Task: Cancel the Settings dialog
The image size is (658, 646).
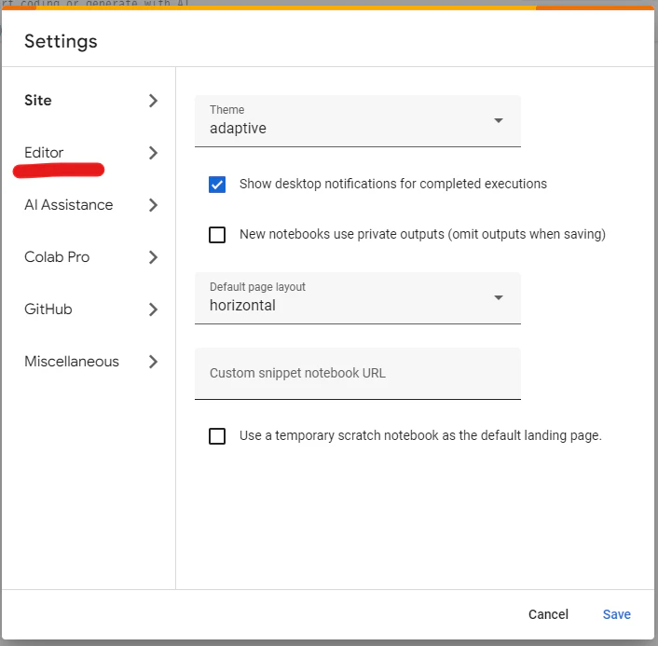Action: [548, 614]
